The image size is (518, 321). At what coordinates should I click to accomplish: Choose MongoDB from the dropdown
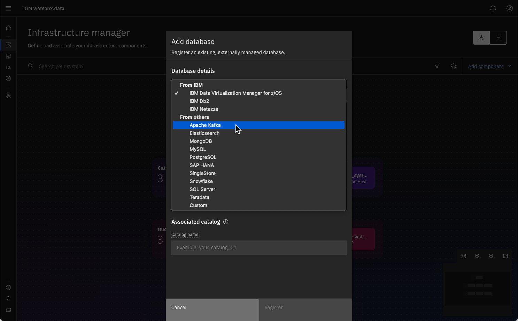click(258, 141)
